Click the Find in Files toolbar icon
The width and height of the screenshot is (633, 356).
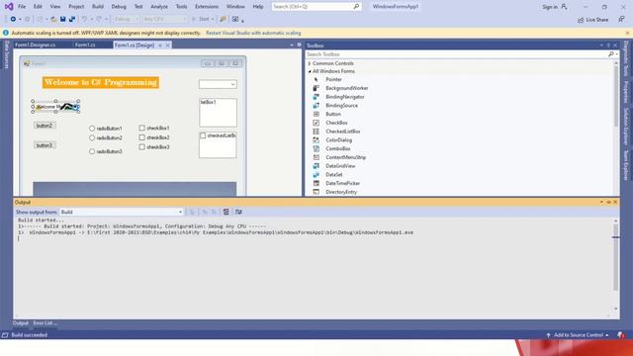(x=223, y=19)
